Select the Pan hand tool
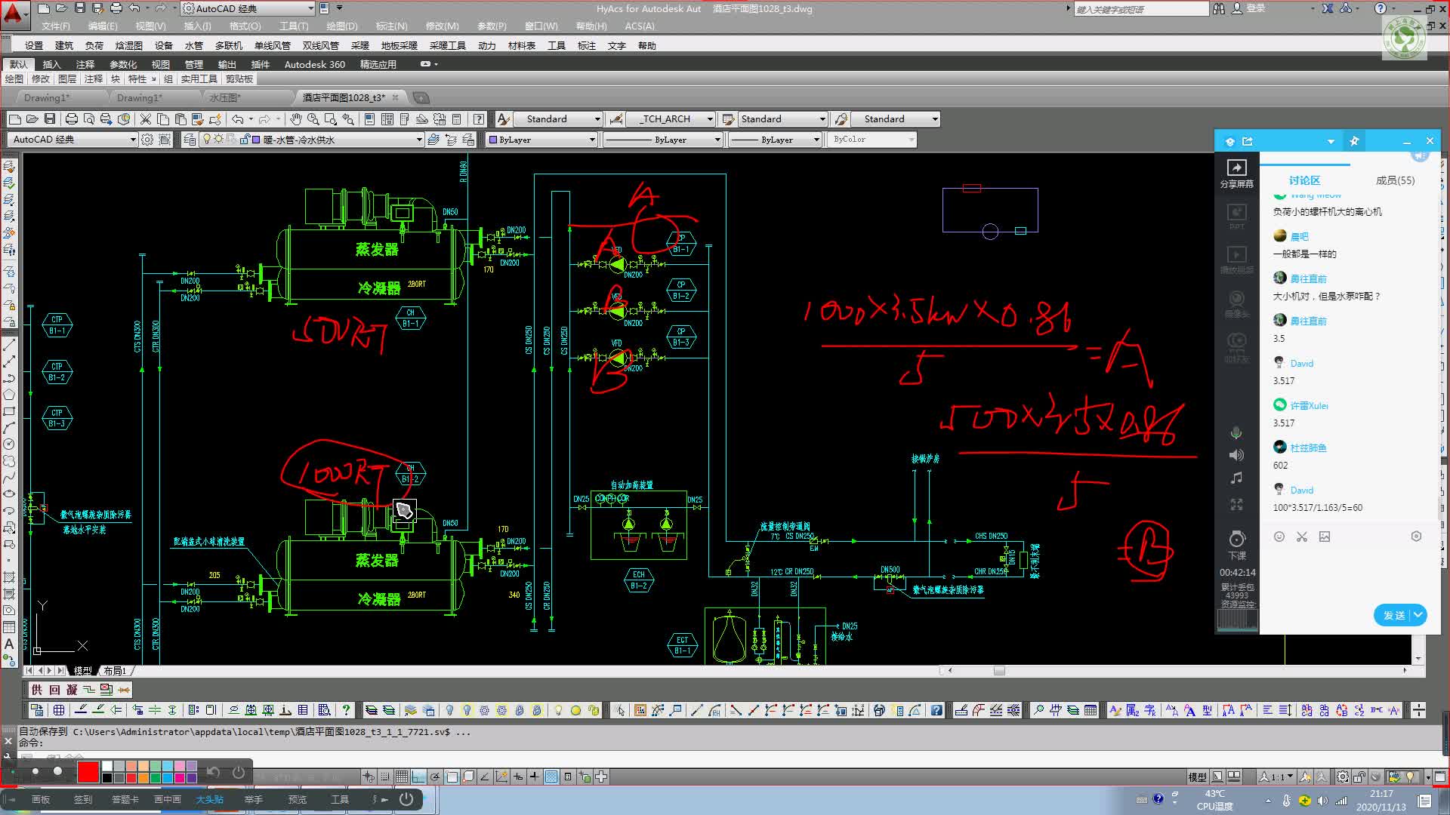Image resolution: width=1450 pixels, height=815 pixels. (295, 119)
